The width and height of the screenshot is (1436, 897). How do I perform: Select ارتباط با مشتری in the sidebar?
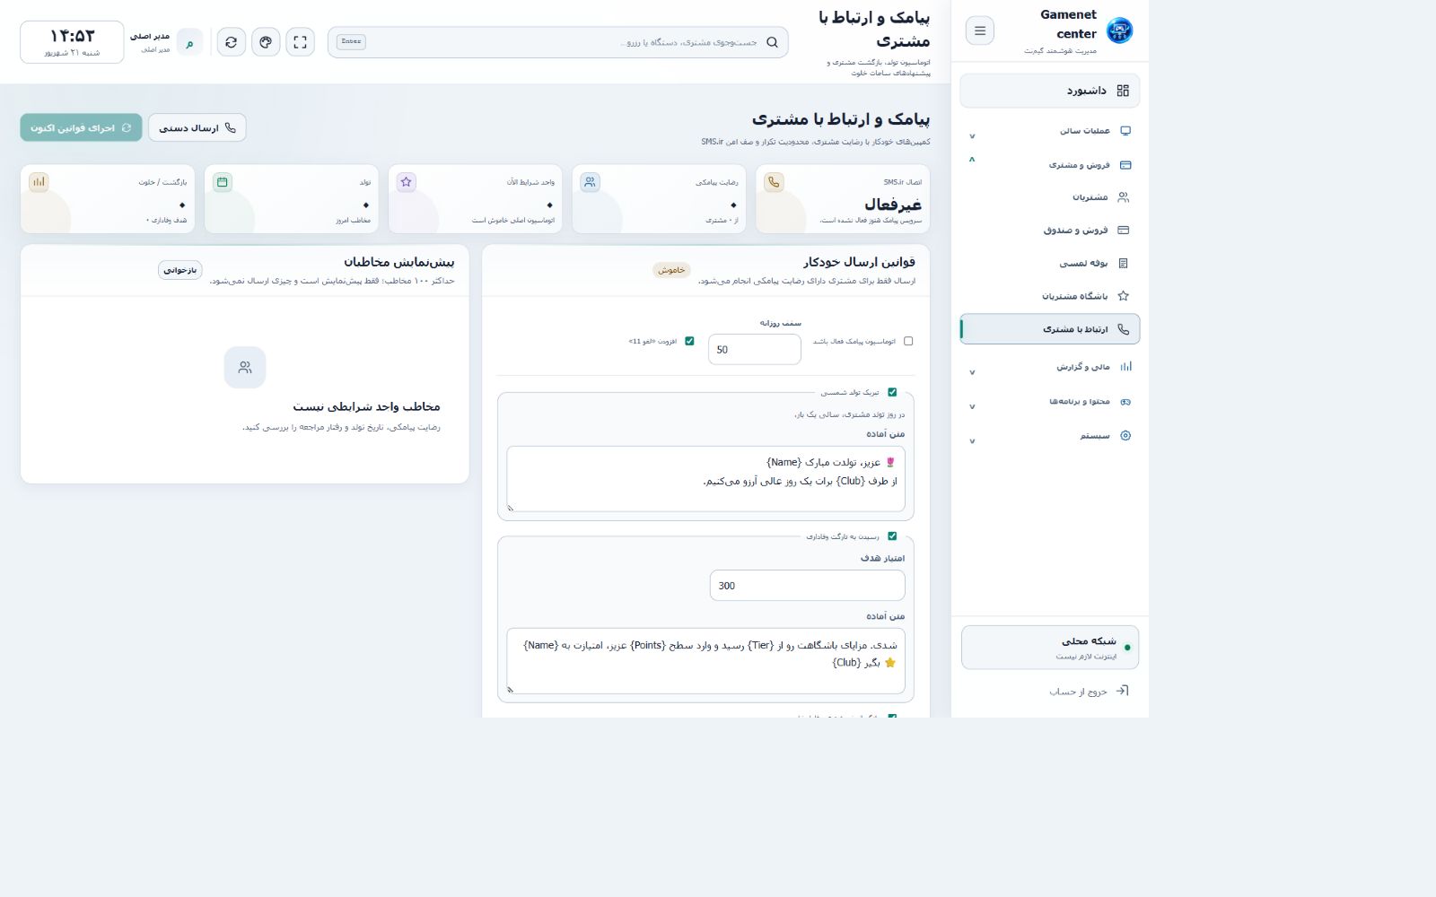[1050, 329]
